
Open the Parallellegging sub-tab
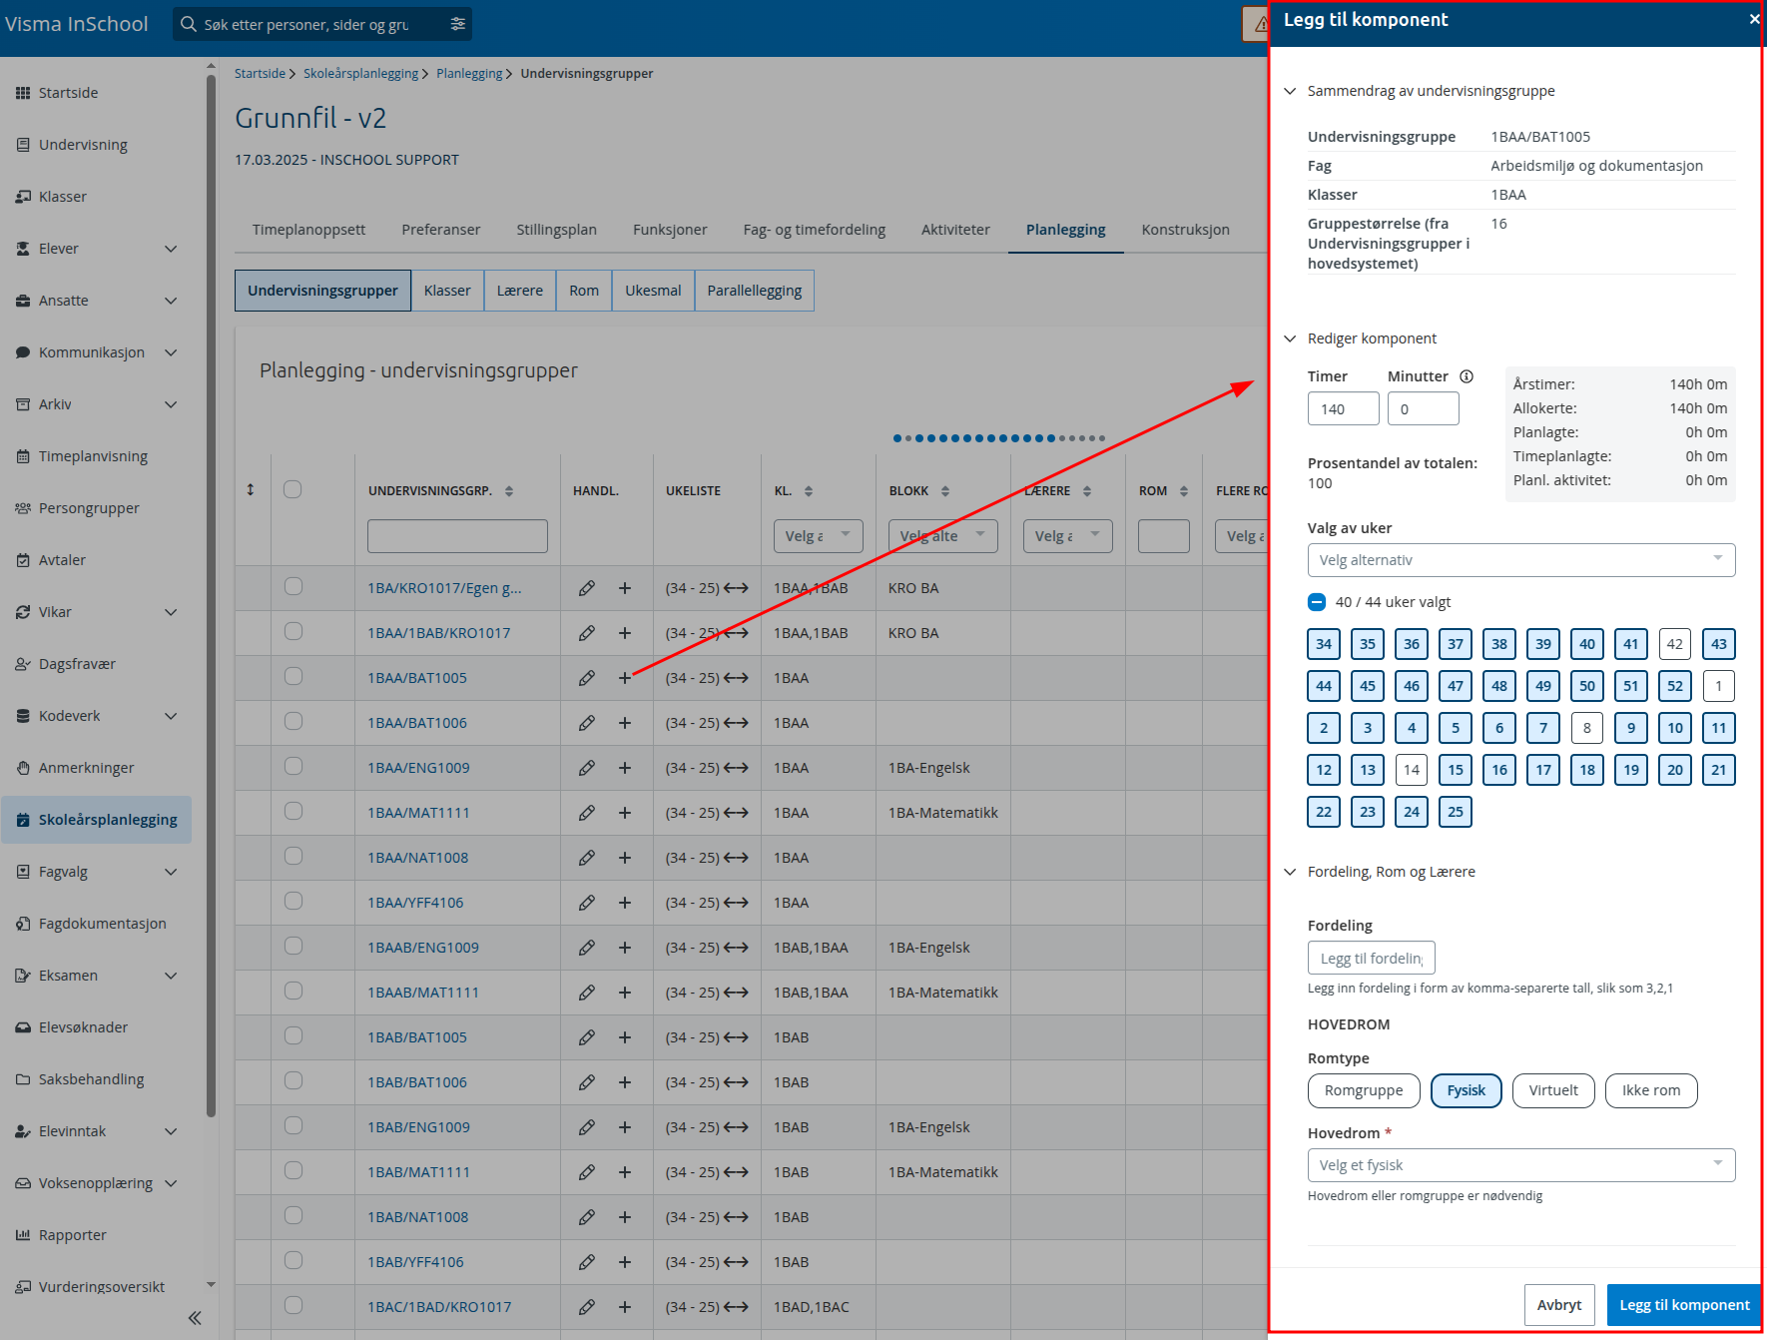754,291
